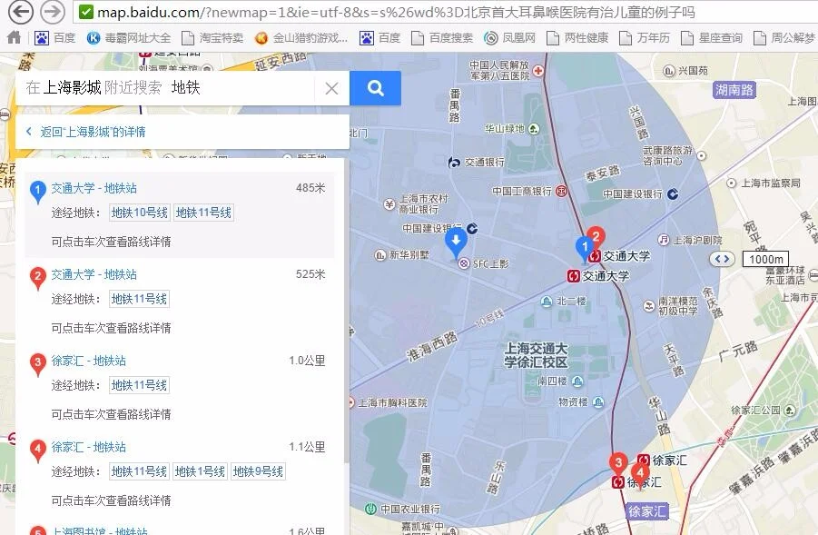Clear the search field with the X icon

click(331, 87)
